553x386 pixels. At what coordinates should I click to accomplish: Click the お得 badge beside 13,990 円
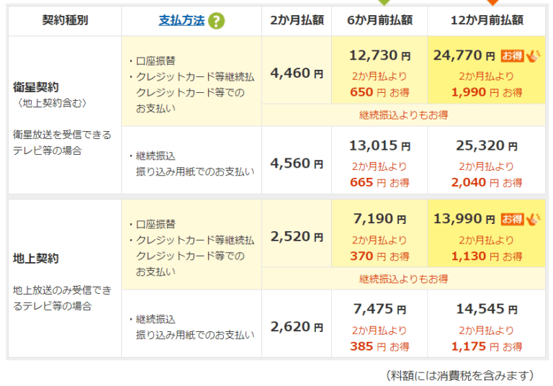click(x=512, y=219)
